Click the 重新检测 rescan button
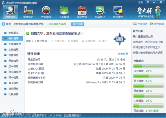 pos(78,24)
